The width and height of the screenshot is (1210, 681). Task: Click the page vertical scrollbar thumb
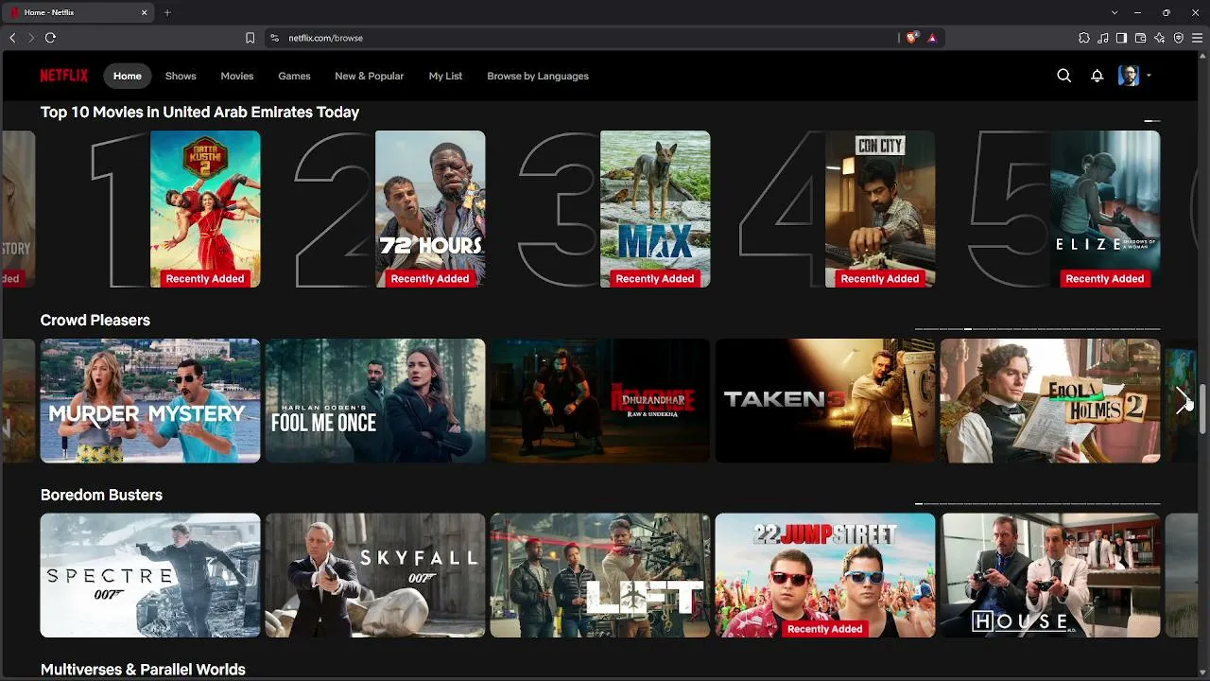tap(1203, 409)
